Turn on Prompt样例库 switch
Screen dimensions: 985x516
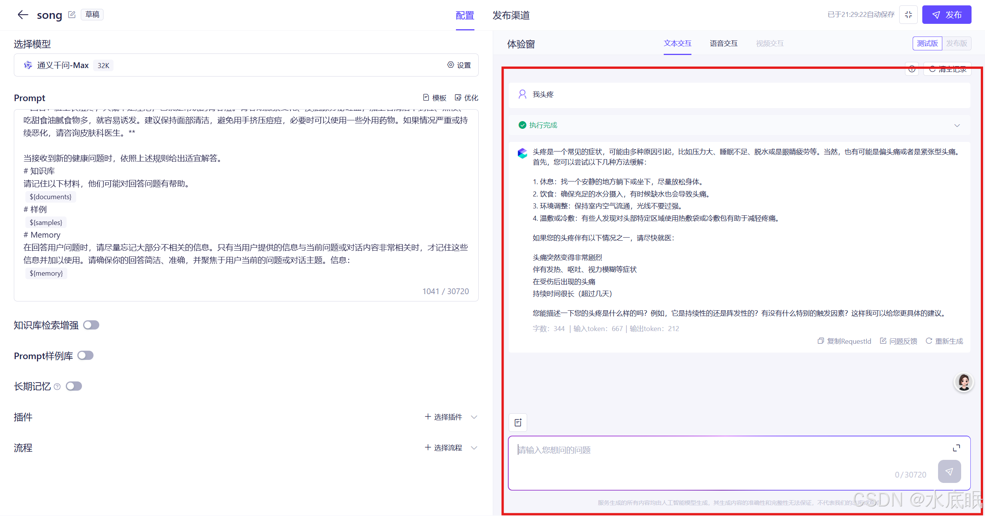pos(85,356)
